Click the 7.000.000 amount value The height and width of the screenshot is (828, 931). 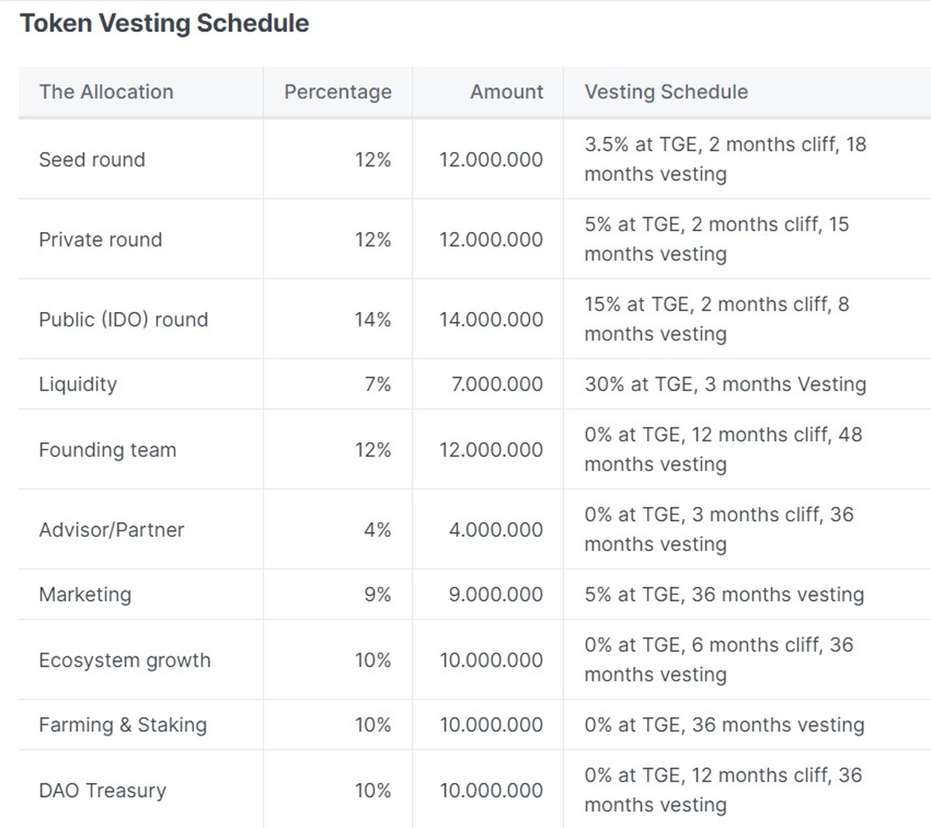[x=497, y=384]
